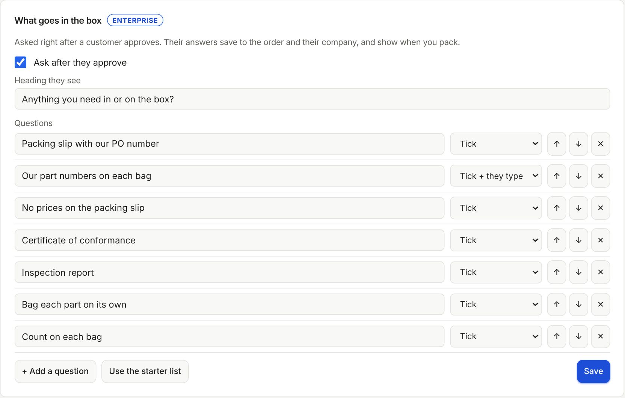Save the box questions

coord(593,371)
